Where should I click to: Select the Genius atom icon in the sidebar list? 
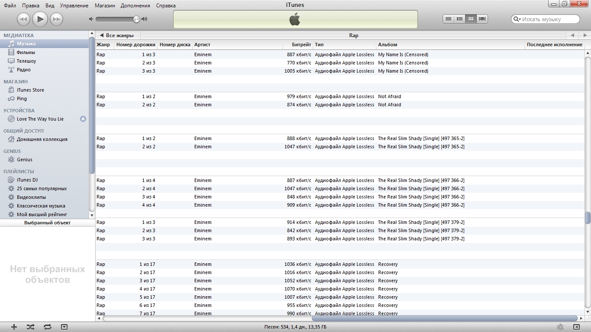11,160
